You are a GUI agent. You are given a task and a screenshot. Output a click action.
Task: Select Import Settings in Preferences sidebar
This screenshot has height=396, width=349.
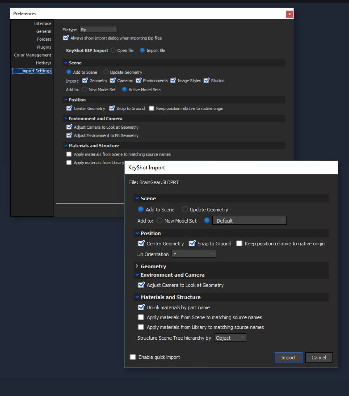32,71
